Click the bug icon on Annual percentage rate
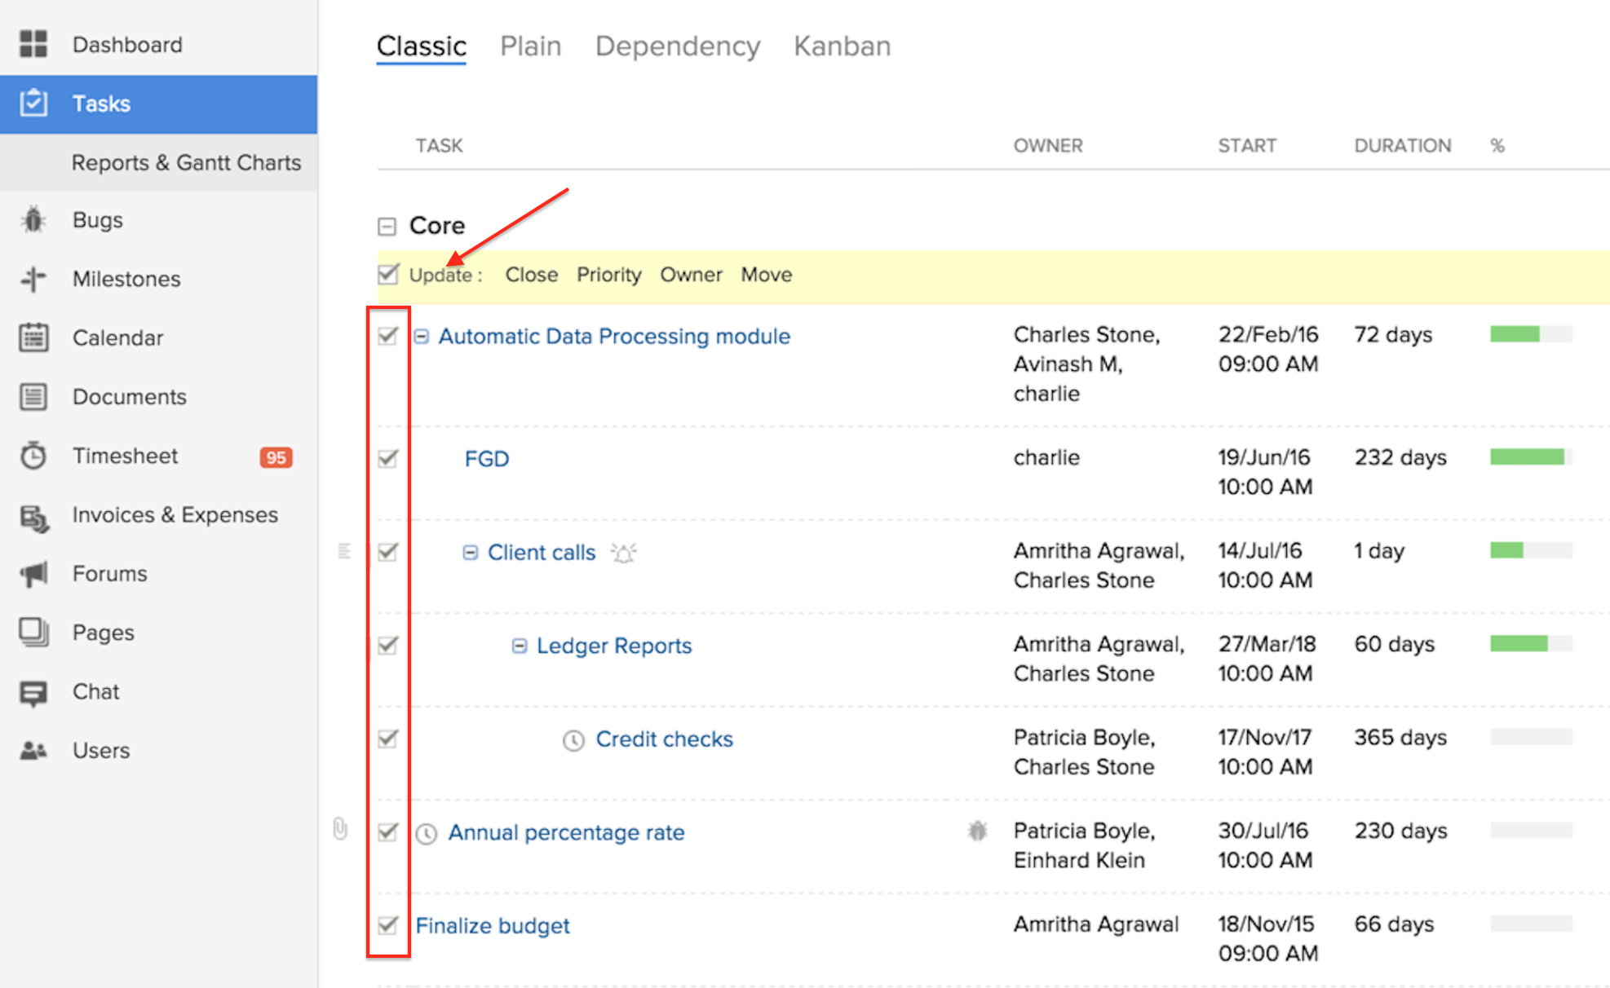The width and height of the screenshot is (1610, 988). pyautogui.click(x=977, y=831)
